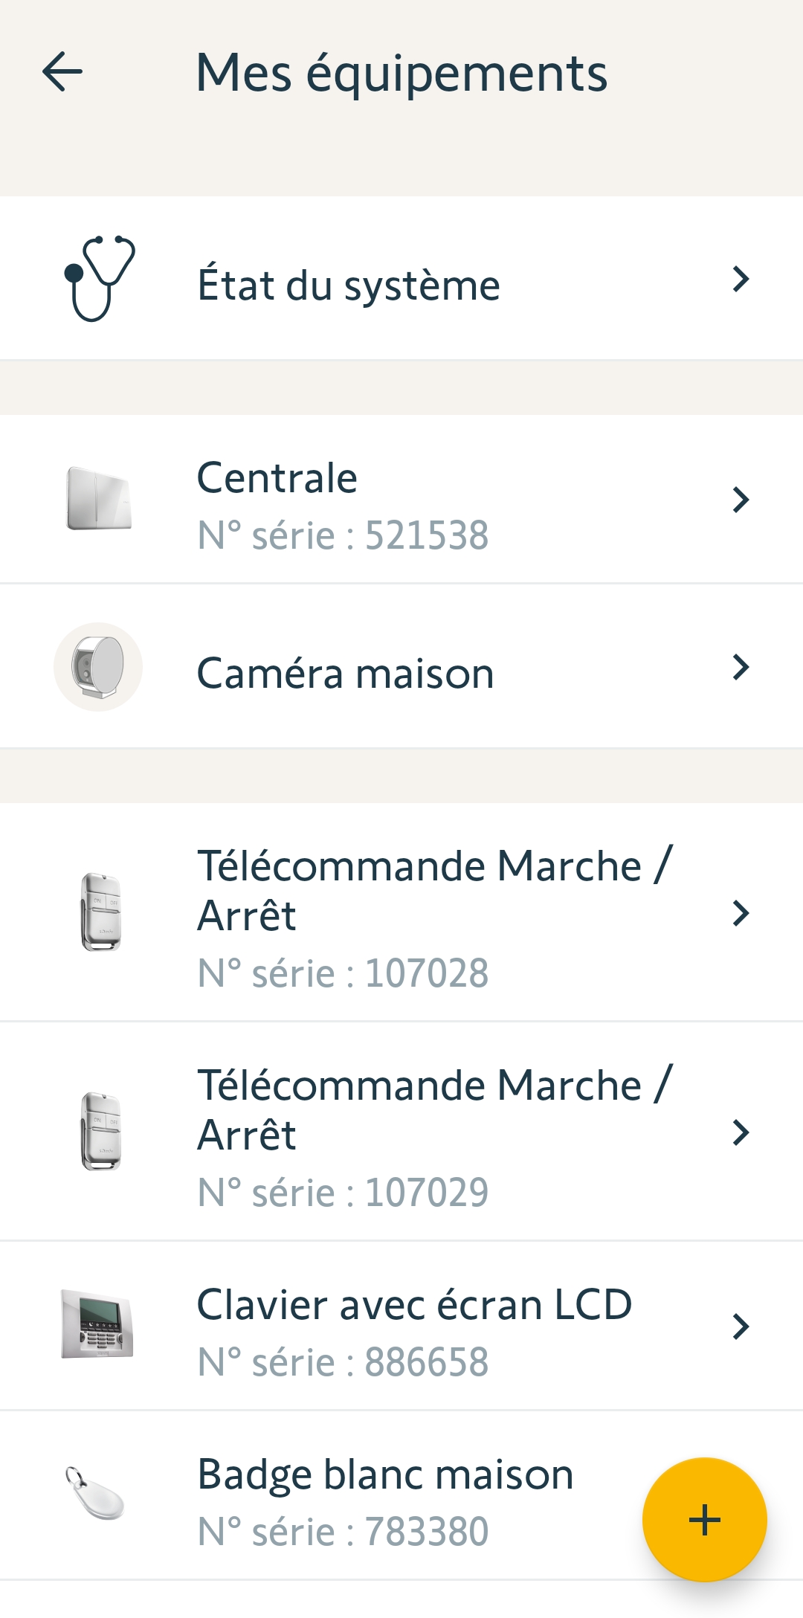Viewport: 803px width, 1618px height.
Task: Open the Centrale row chevron
Action: (x=741, y=500)
